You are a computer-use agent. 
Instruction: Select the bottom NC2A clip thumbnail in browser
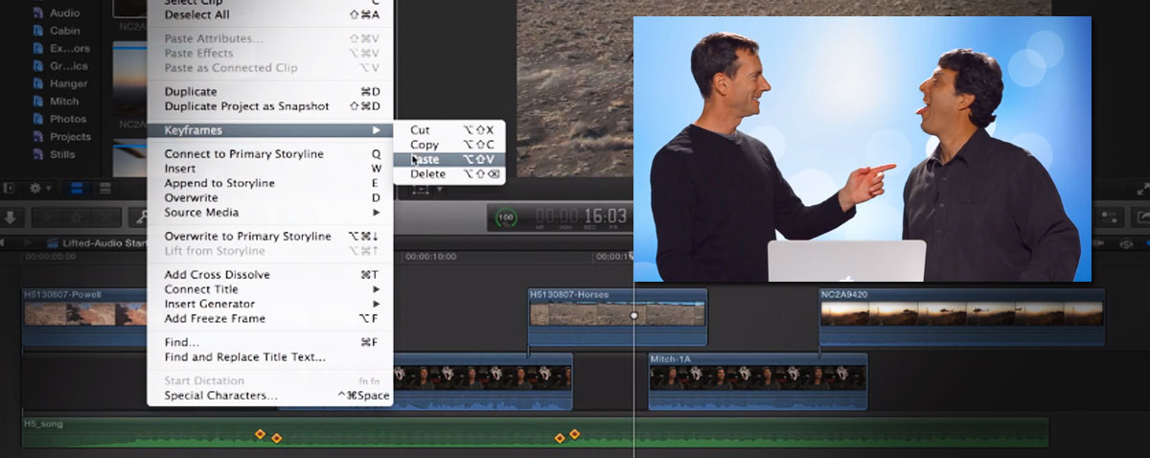click(x=128, y=158)
